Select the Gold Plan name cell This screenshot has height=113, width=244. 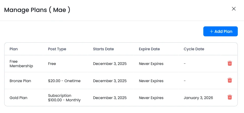pos(18,98)
